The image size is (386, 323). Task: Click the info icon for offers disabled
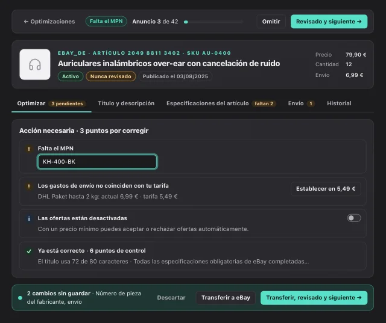pos(29,218)
